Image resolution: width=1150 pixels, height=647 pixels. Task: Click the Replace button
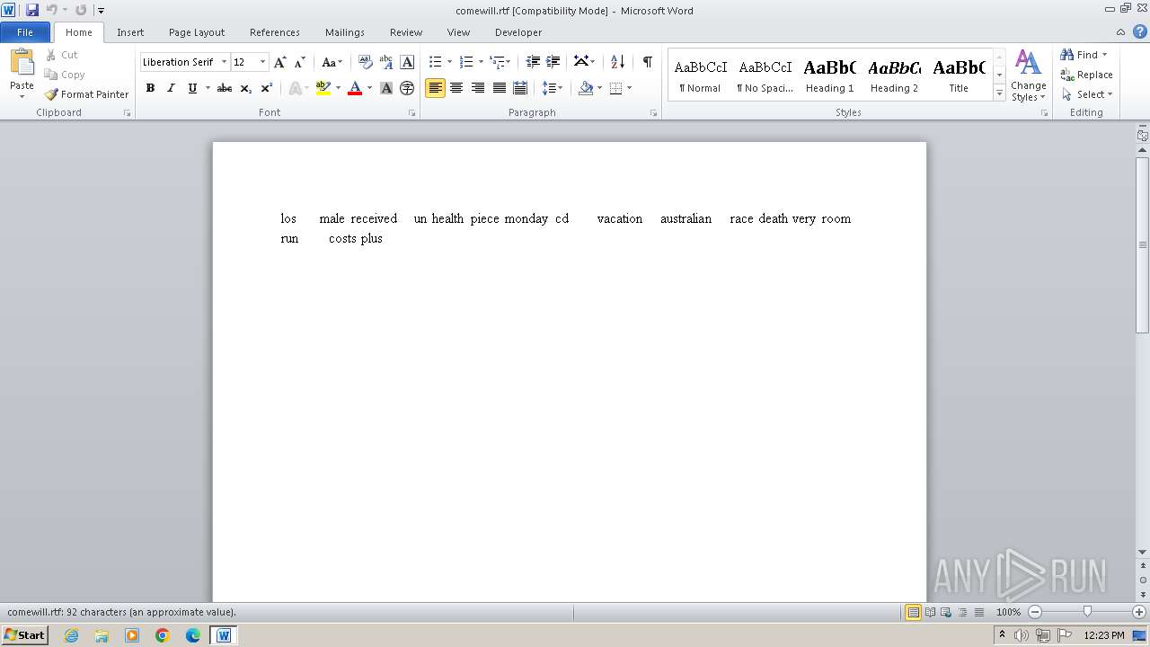click(1087, 75)
